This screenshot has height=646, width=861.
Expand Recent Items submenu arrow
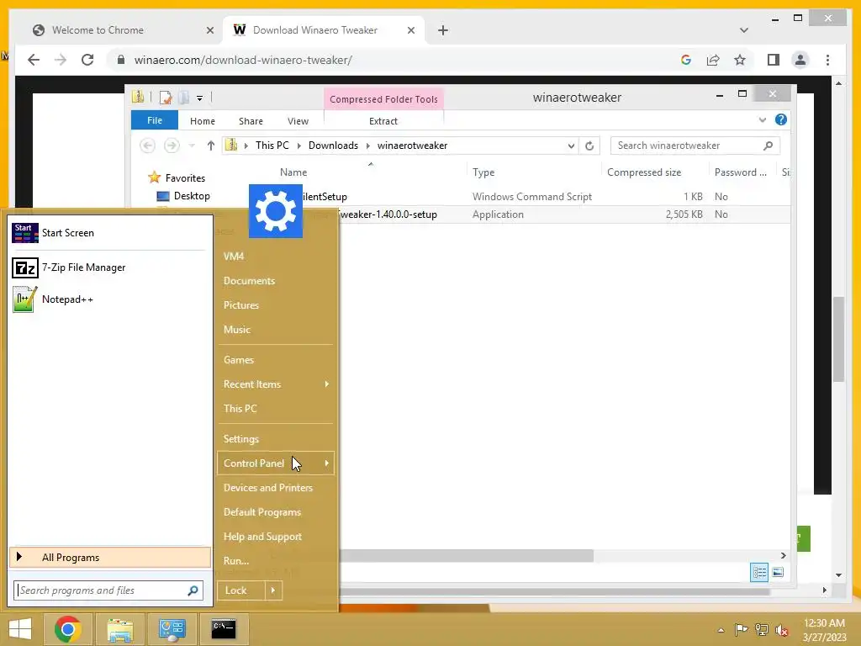pos(327,384)
